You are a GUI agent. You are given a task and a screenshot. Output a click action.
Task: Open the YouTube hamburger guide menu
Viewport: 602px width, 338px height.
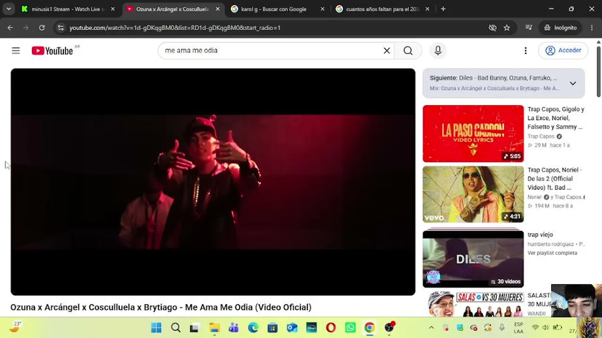(x=16, y=51)
